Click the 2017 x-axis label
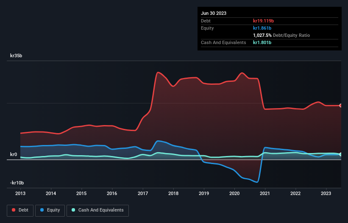This screenshot has width=348, height=223. click(143, 193)
